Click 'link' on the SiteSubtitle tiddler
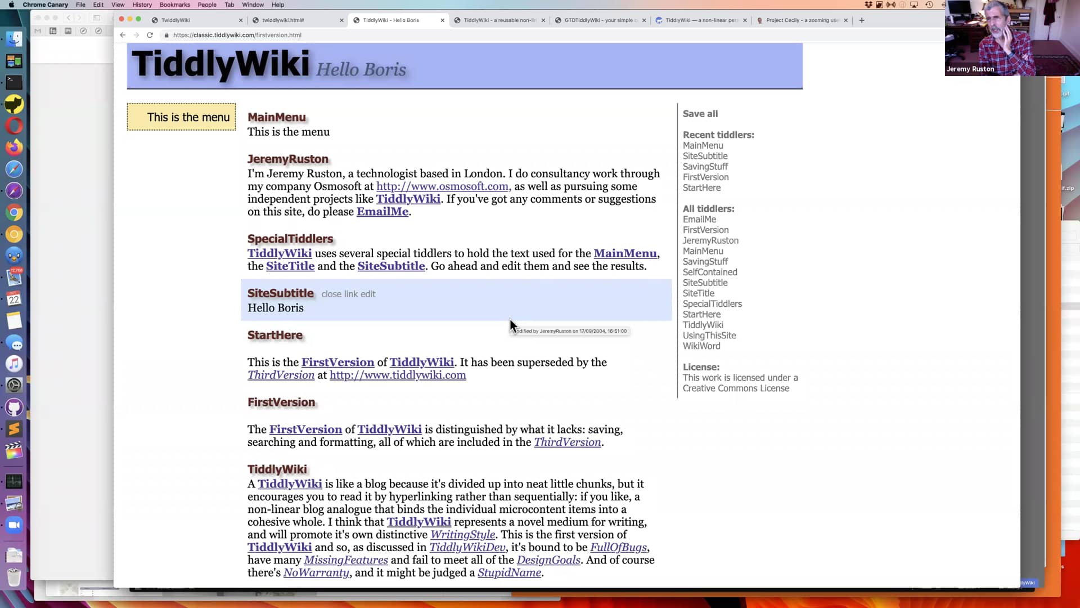The height and width of the screenshot is (608, 1080). (x=351, y=294)
